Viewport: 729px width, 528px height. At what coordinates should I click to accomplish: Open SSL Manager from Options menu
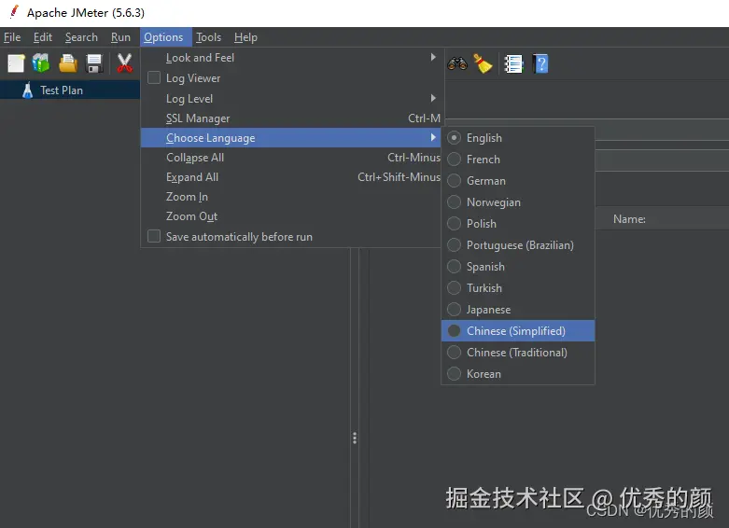(x=291, y=118)
